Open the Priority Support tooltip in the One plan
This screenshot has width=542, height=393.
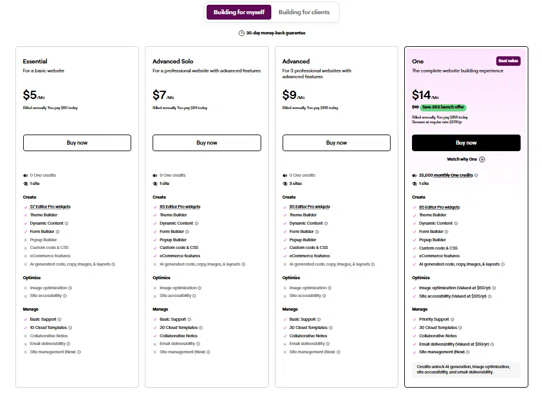[x=452, y=319]
